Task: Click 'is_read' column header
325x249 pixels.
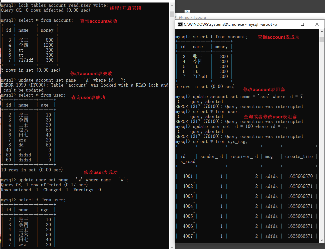Action: pyautogui.click(x=187, y=161)
